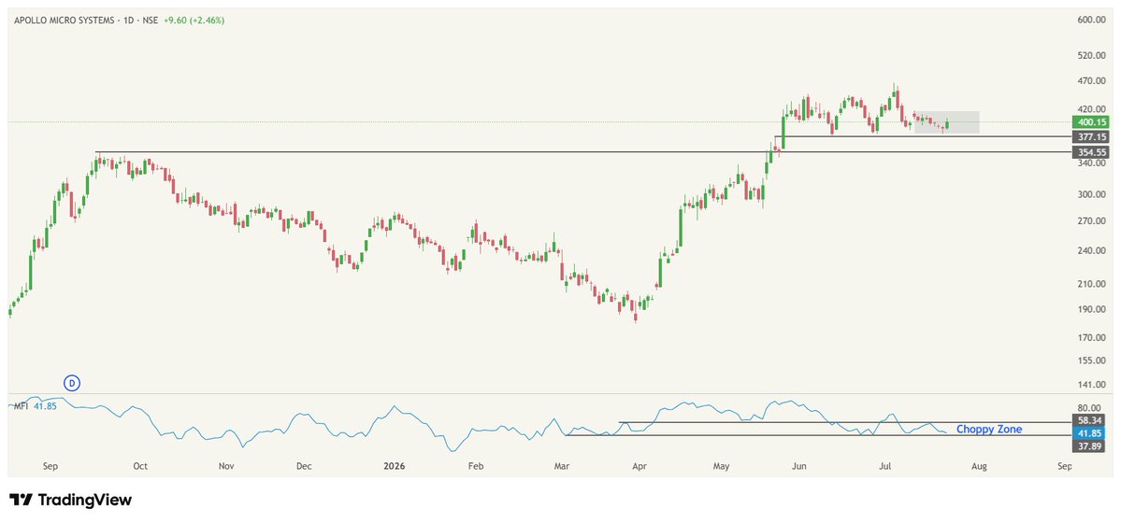This screenshot has height=523, width=1121.
Task: Click the Jul label on time axis
Action: 885,467
